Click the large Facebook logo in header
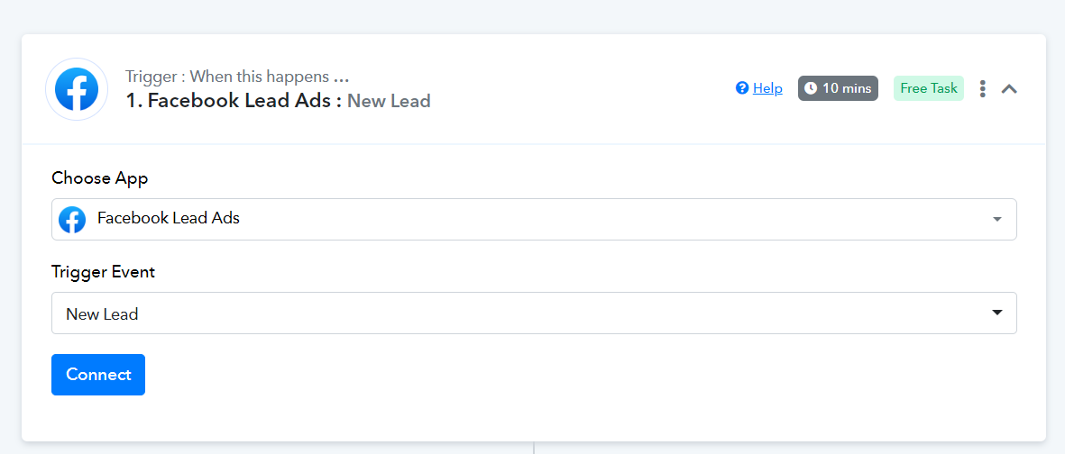 (77, 89)
